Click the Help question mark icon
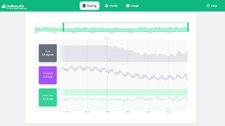 click(x=208, y=6)
